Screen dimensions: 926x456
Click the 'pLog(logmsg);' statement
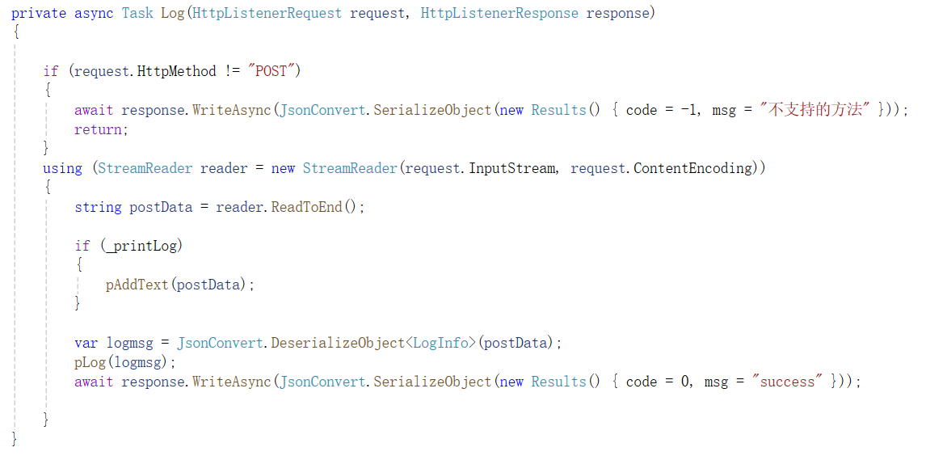(x=125, y=362)
